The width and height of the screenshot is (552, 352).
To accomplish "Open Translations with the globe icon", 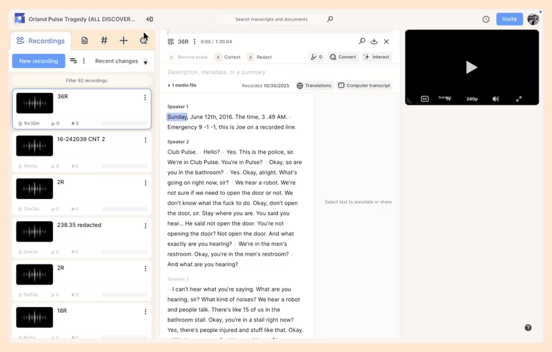I will tap(314, 85).
